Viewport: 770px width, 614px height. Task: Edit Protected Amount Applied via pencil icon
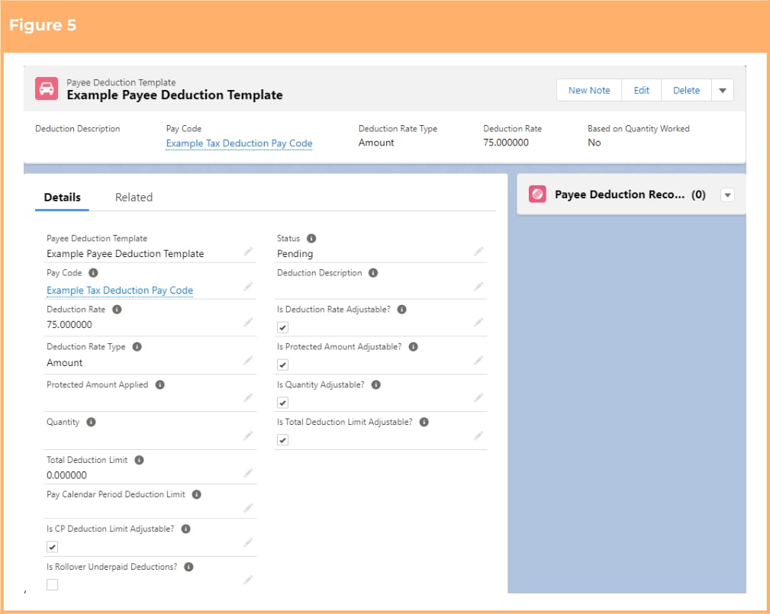pos(249,397)
